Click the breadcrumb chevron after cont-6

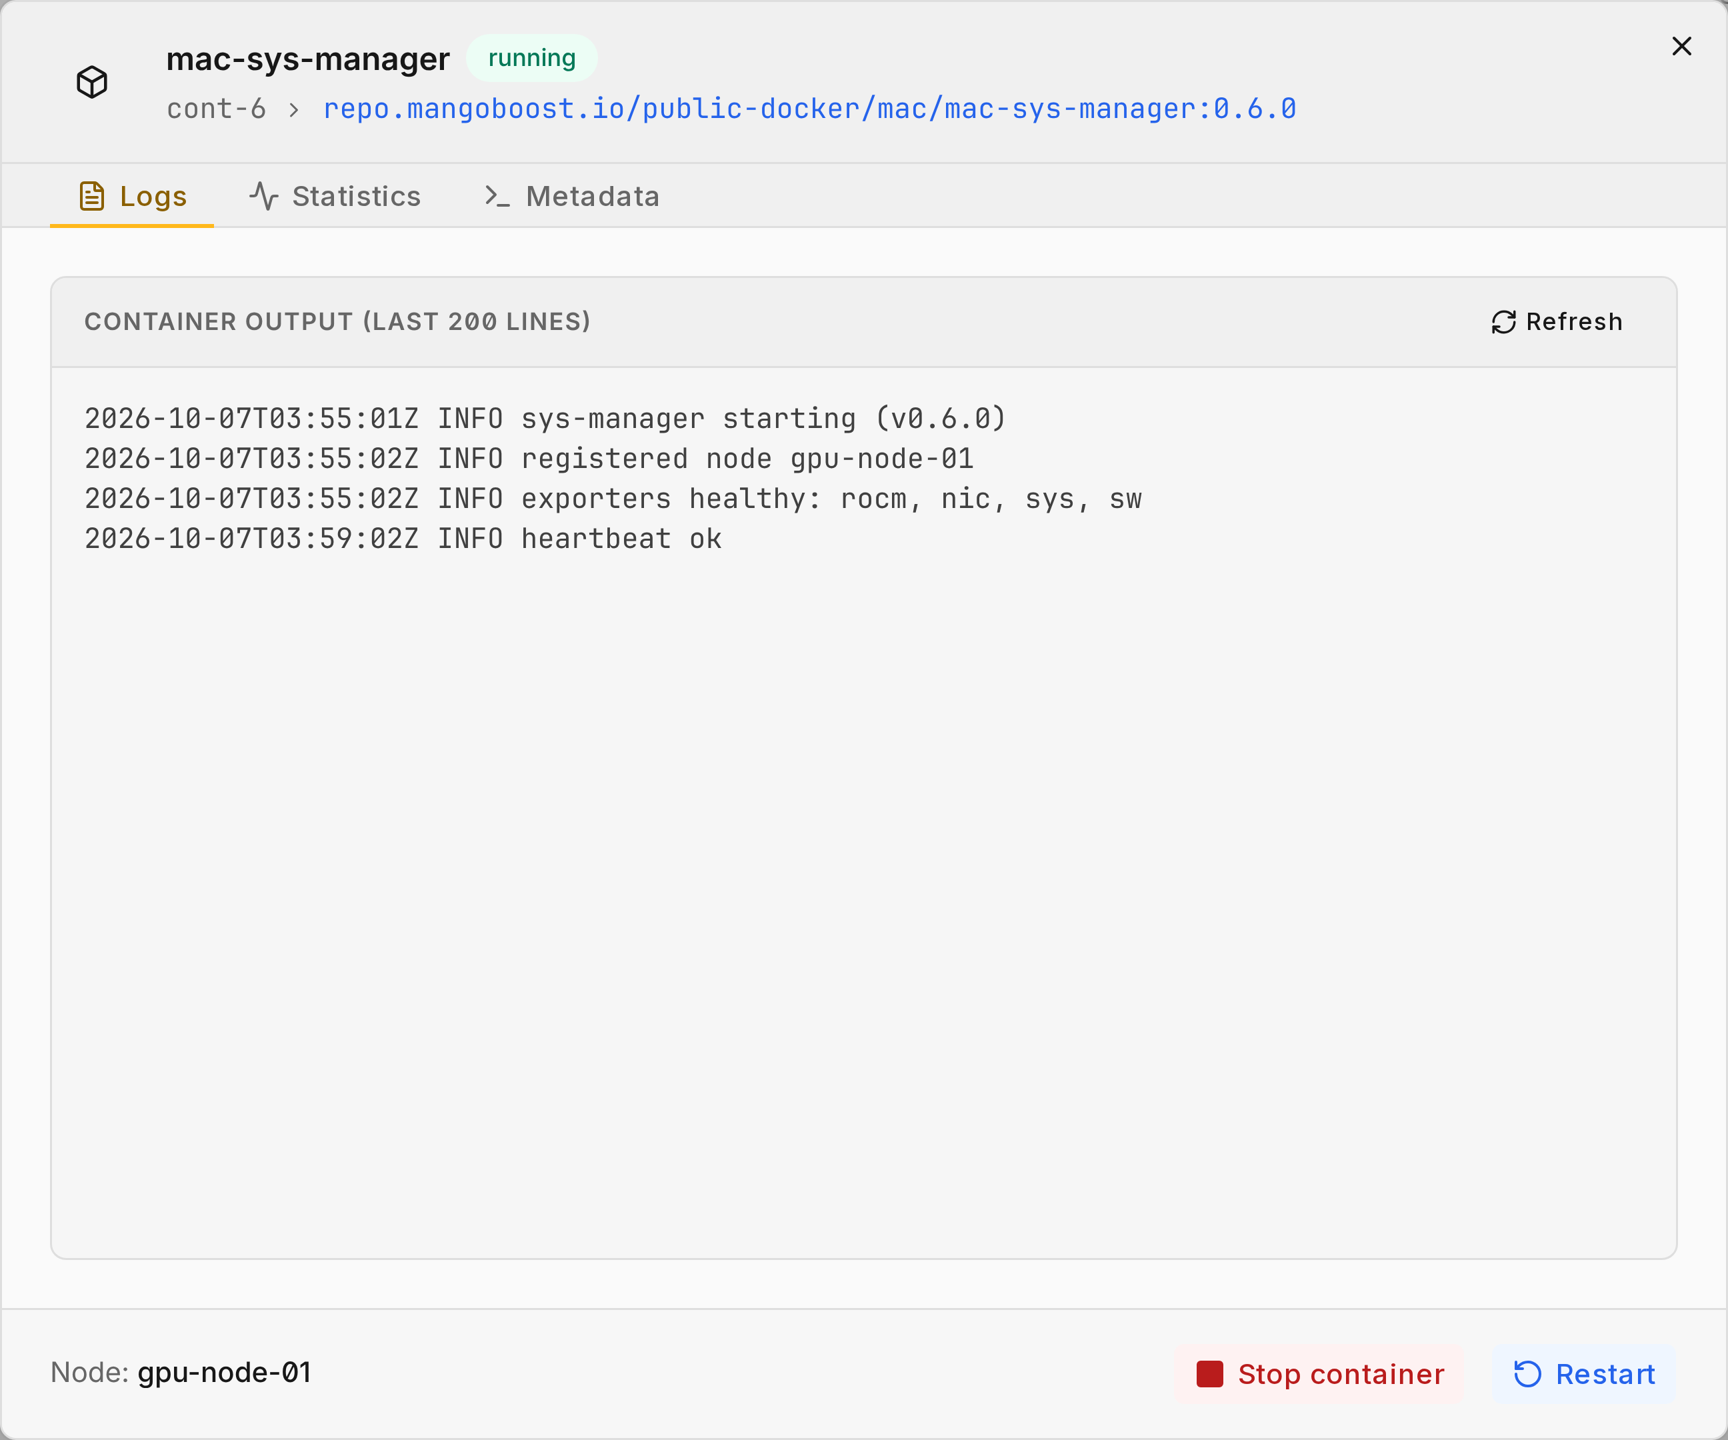click(294, 109)
